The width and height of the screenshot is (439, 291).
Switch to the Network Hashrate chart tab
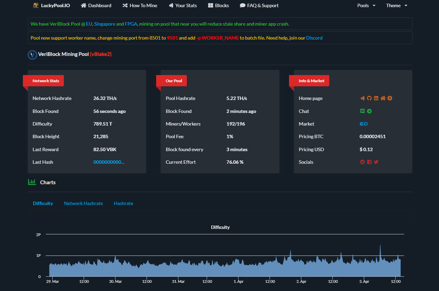[x=83, y=203]
